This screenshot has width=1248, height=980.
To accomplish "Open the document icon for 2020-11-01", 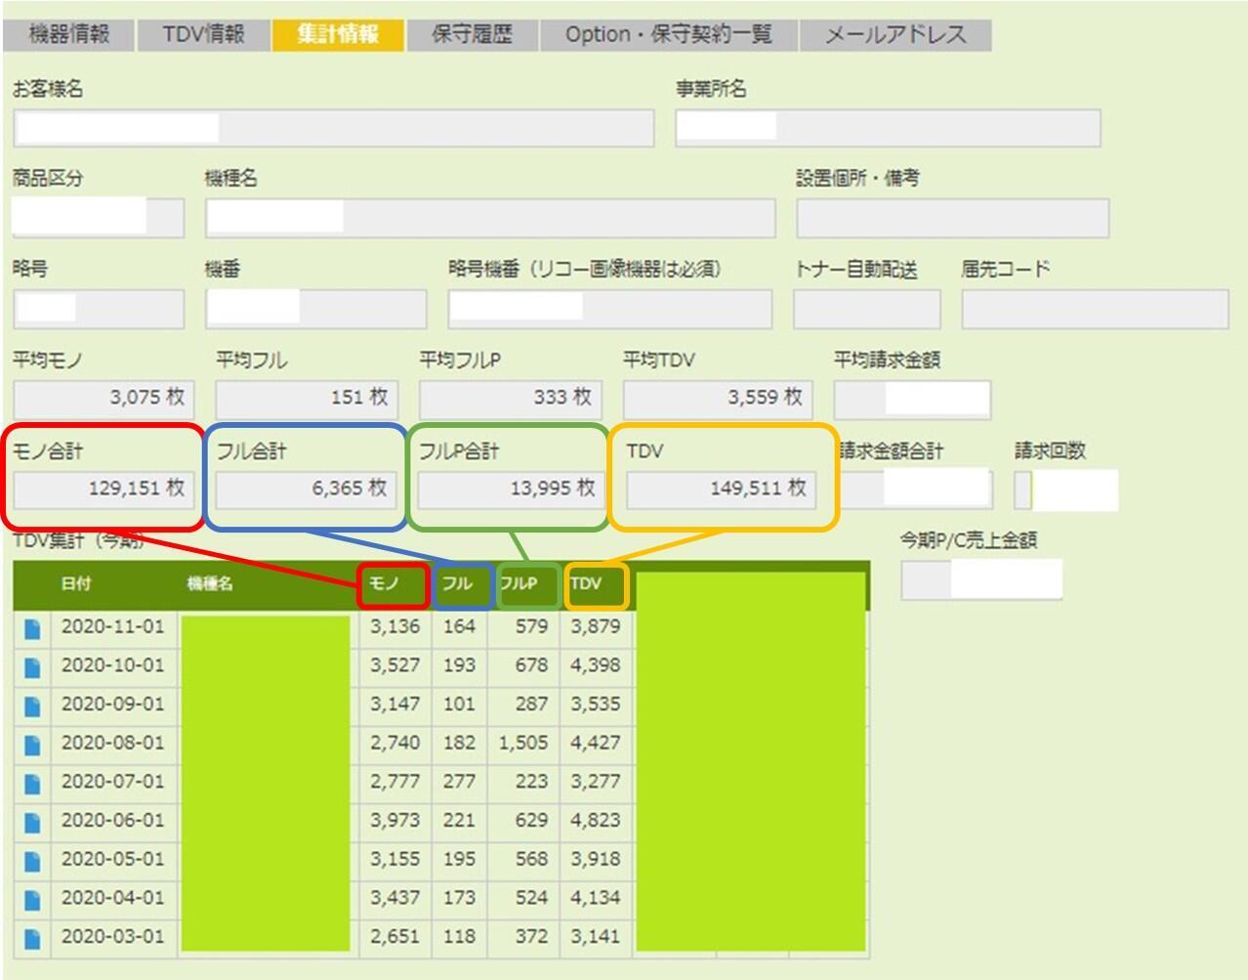I will tap(29, 626).
